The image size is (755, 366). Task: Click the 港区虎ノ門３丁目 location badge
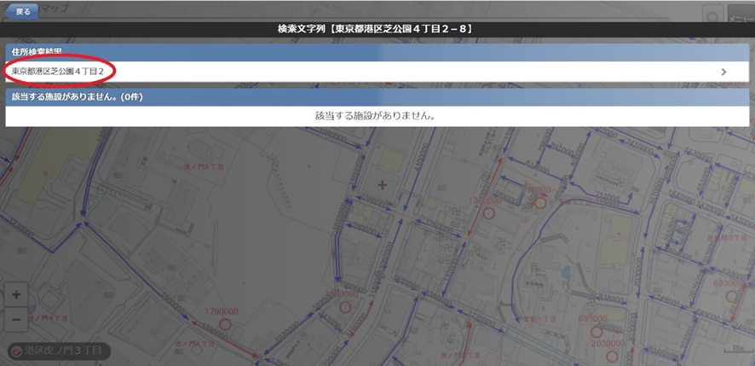58,351
